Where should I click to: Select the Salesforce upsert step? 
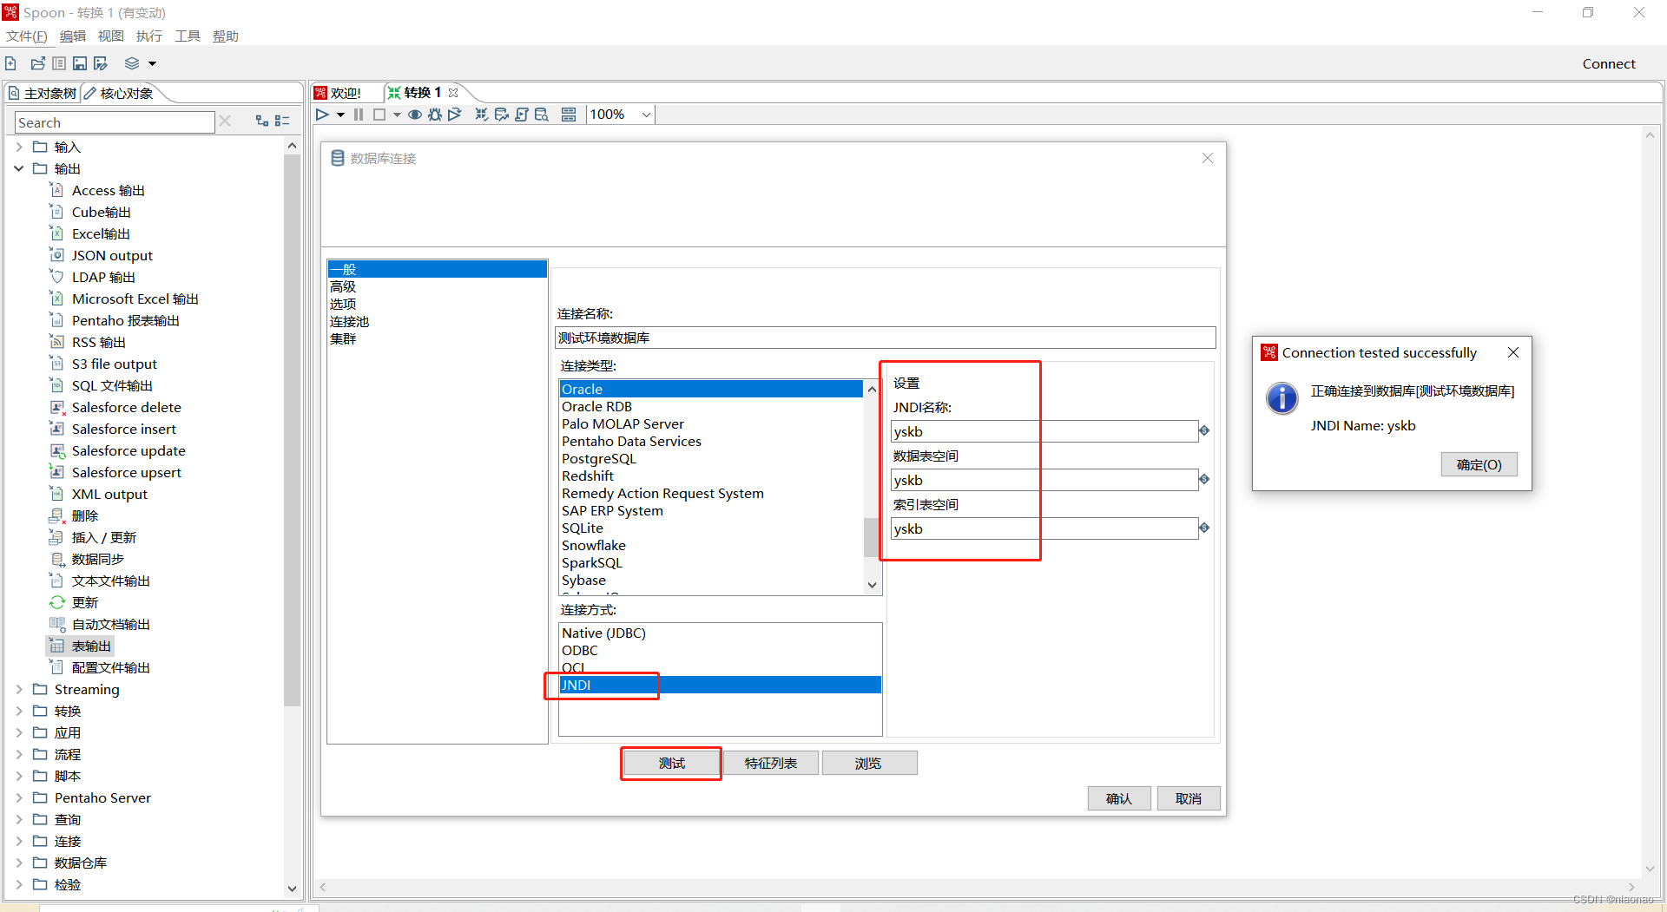[115, 472]
